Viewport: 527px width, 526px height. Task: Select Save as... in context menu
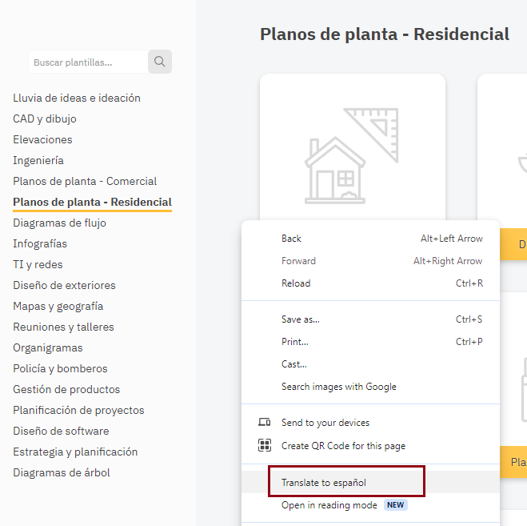(x=300, y=319)
